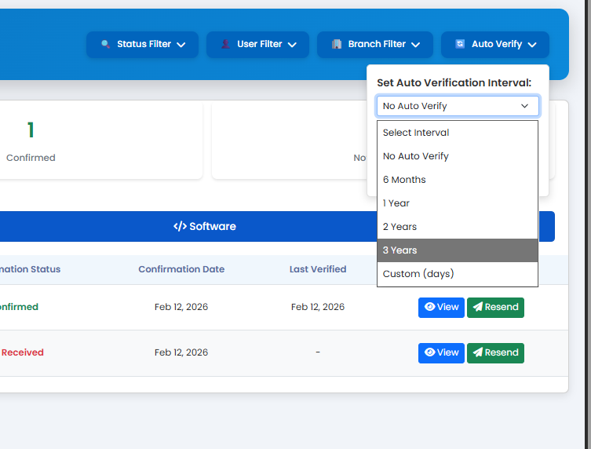Open the Branch Filter dropdown

(375, 45)
